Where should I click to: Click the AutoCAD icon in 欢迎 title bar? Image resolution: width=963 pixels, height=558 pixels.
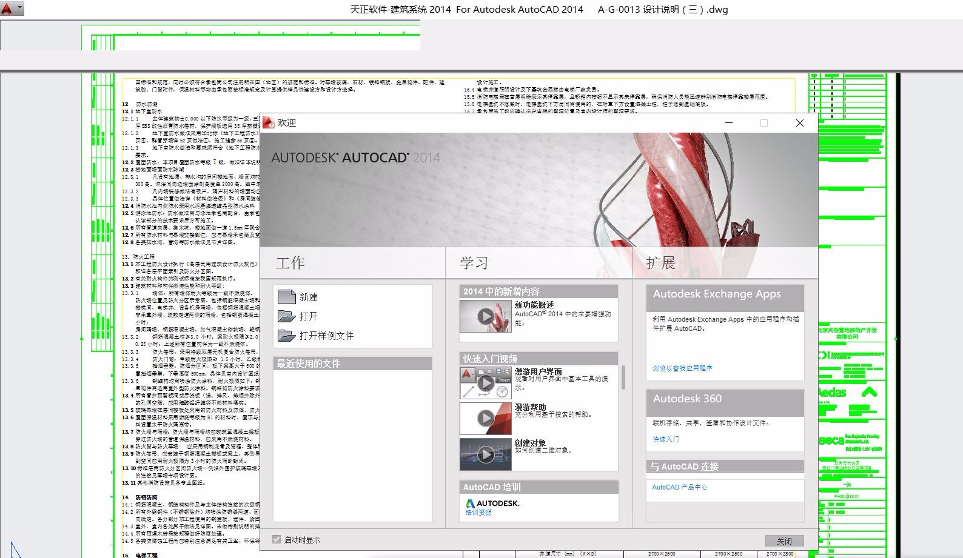pos(268,122)
